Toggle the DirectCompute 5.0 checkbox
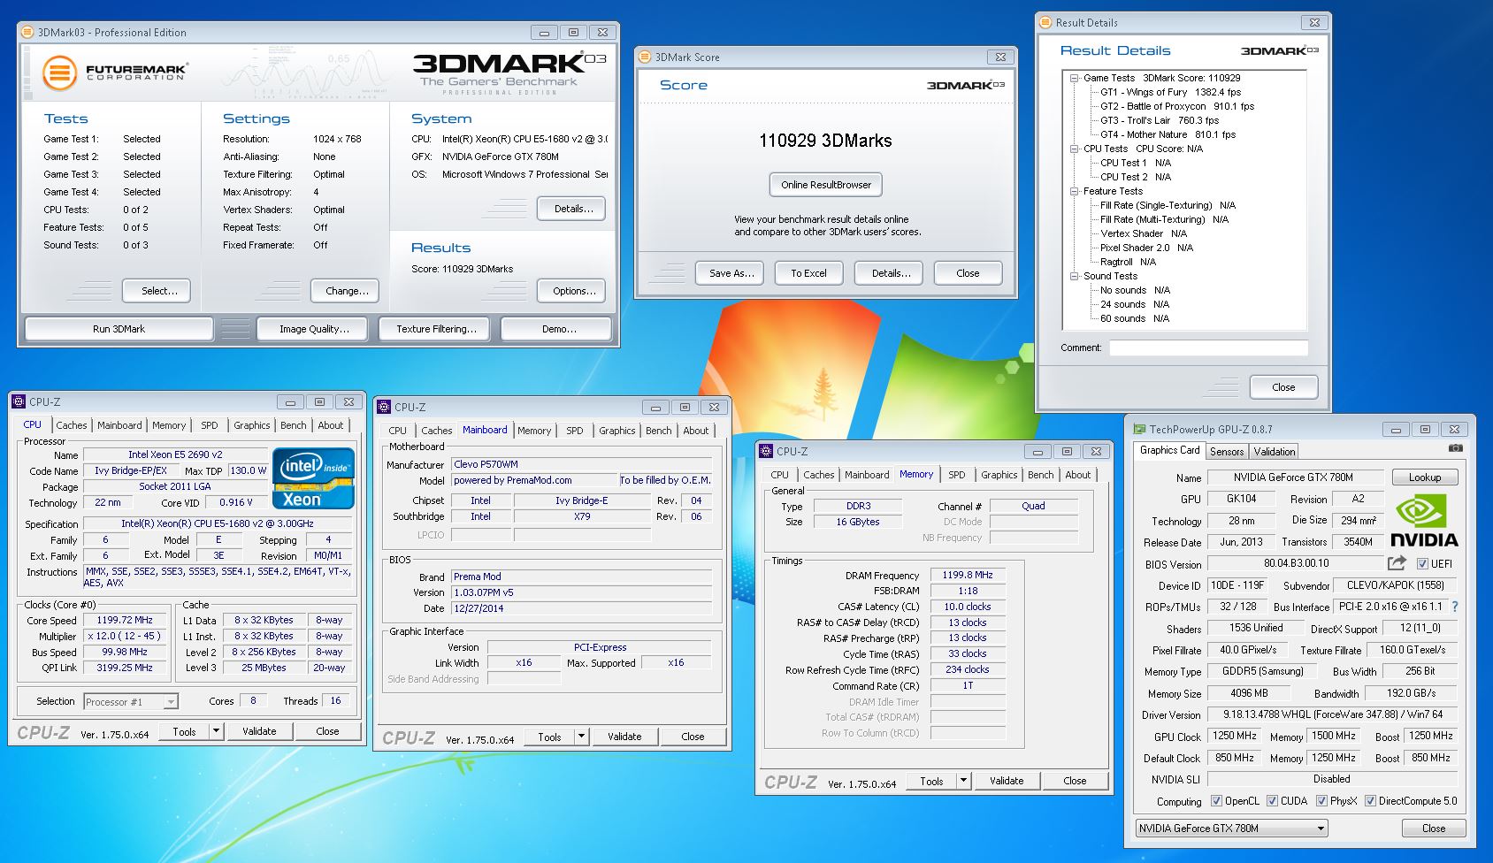This screenshot has height=863, width=1493. (1370, 801)
